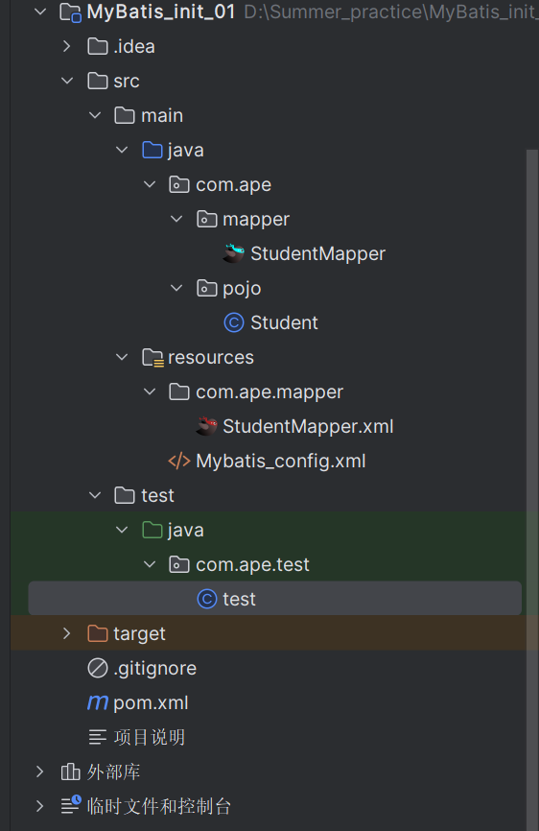Collapse the pojo package
The width and height of the screenshot is (539, 831).
(x=176, y=288)
